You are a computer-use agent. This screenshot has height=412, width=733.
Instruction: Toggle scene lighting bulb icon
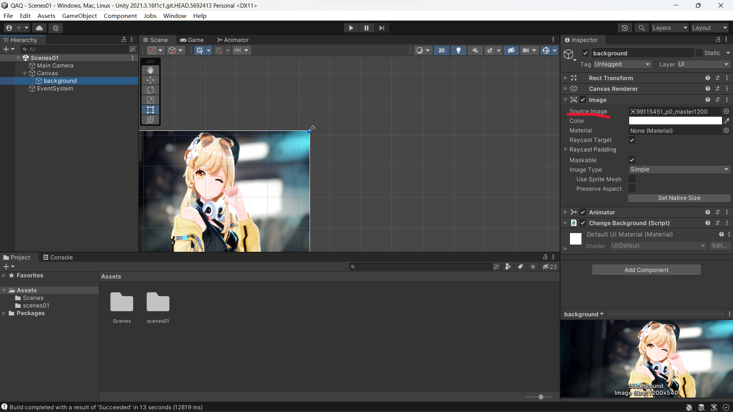point(459,50)
